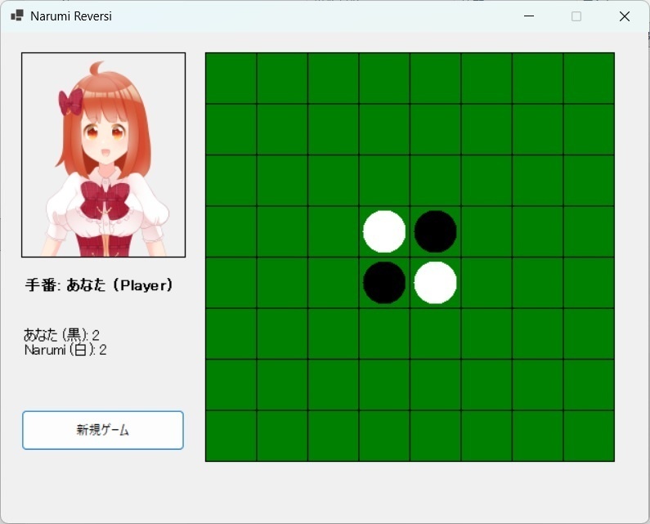Image resolution: width=650 pixels, height=524 pixels.
Task: Click the bottom-left corner square of the board
Action: pos(231,436)
